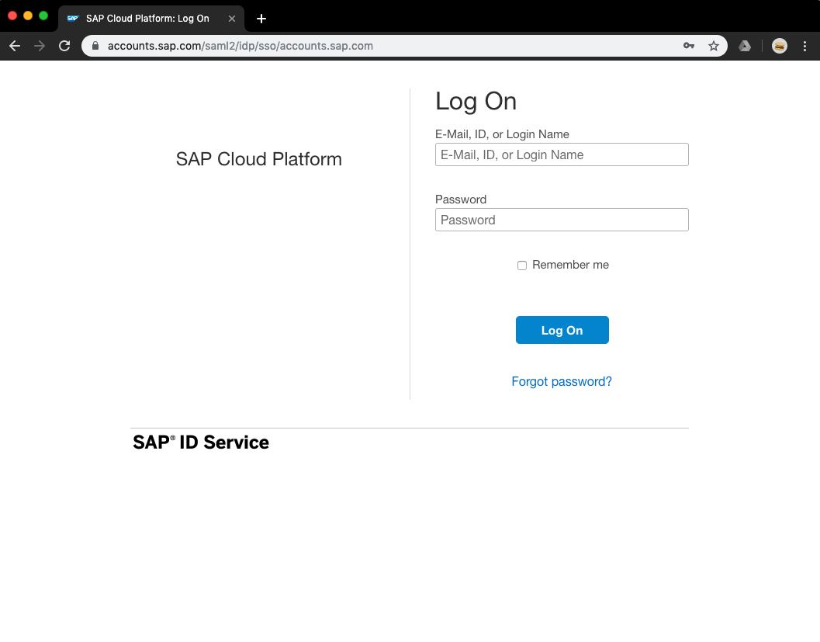The image size is (820, 642).
Task: Select the SAP Cloud Platform: Log On tab
Action: [x=151, y=19]
